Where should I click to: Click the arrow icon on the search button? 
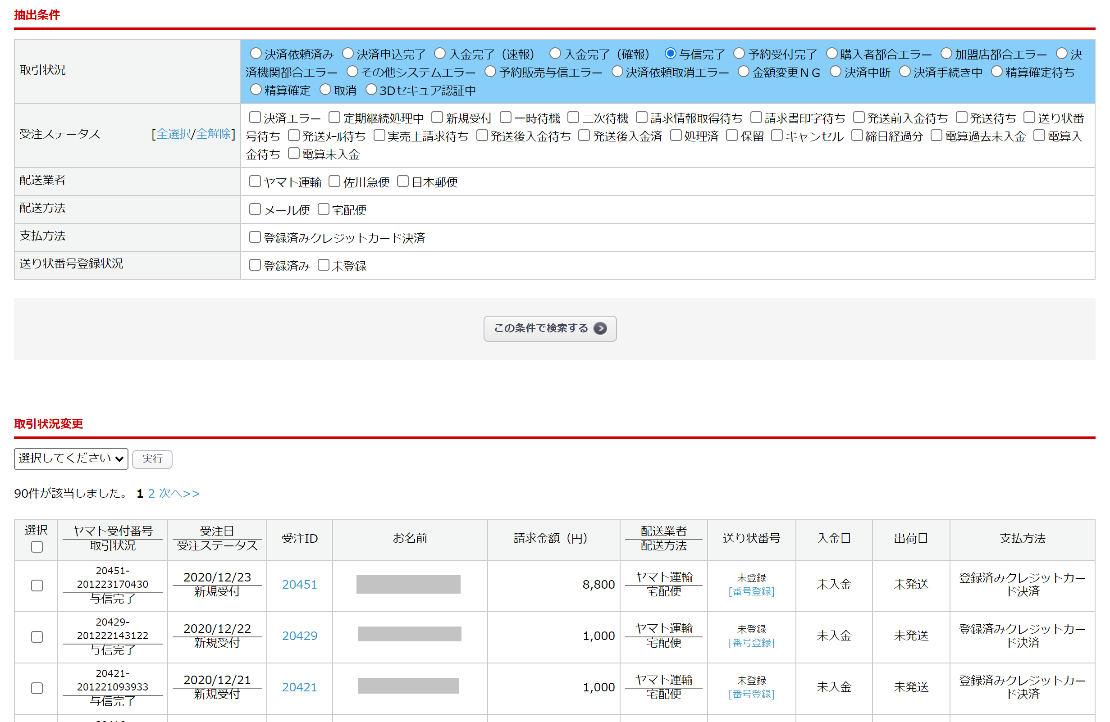(x=600, y=329)
